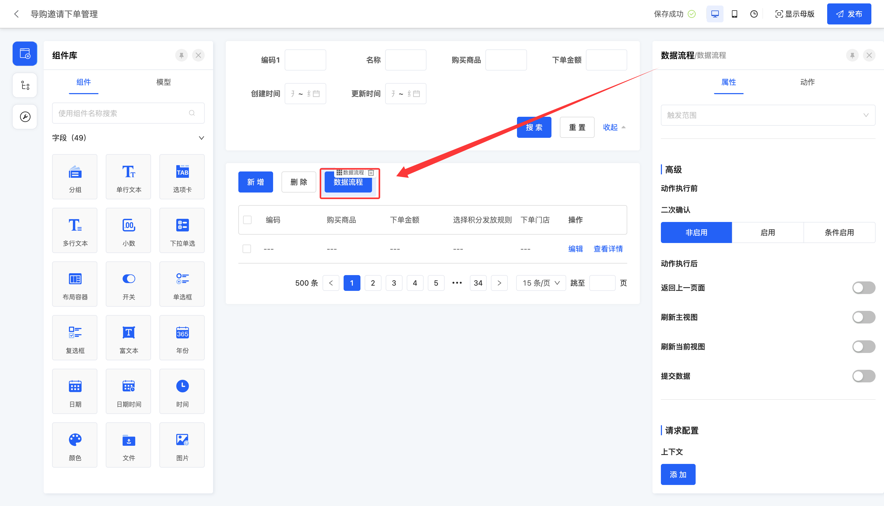Delete the 数据流程 button via trash icon

[371, 172]
